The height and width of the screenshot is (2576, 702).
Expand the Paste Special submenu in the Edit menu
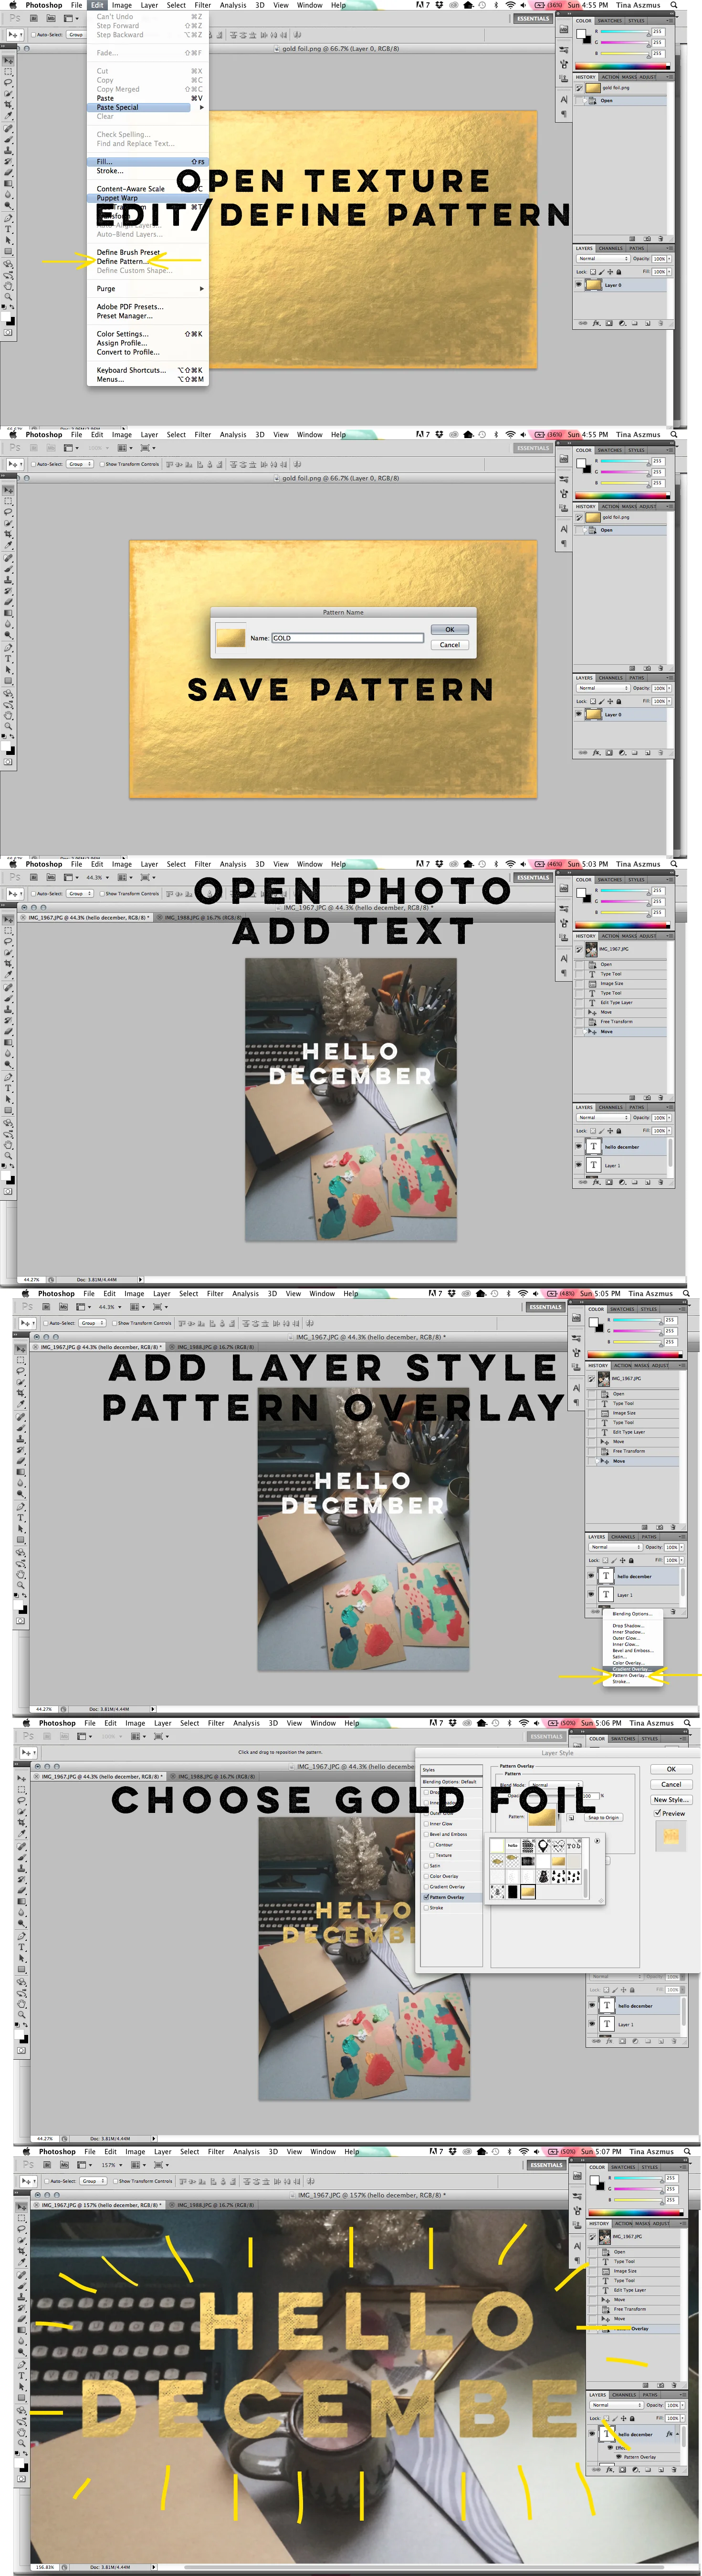click(x=147, y=107)
